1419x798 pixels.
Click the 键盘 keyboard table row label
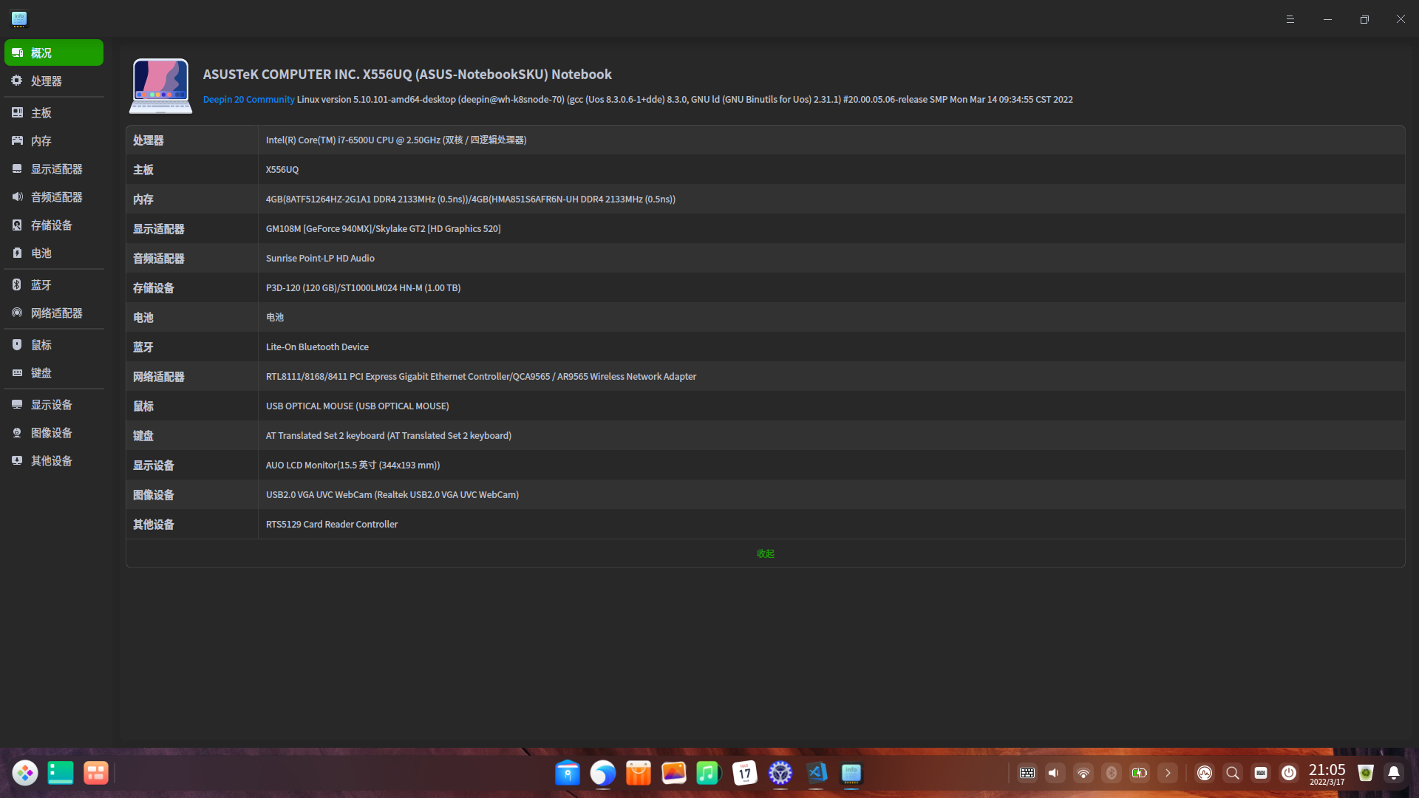[x=143, y=436]
